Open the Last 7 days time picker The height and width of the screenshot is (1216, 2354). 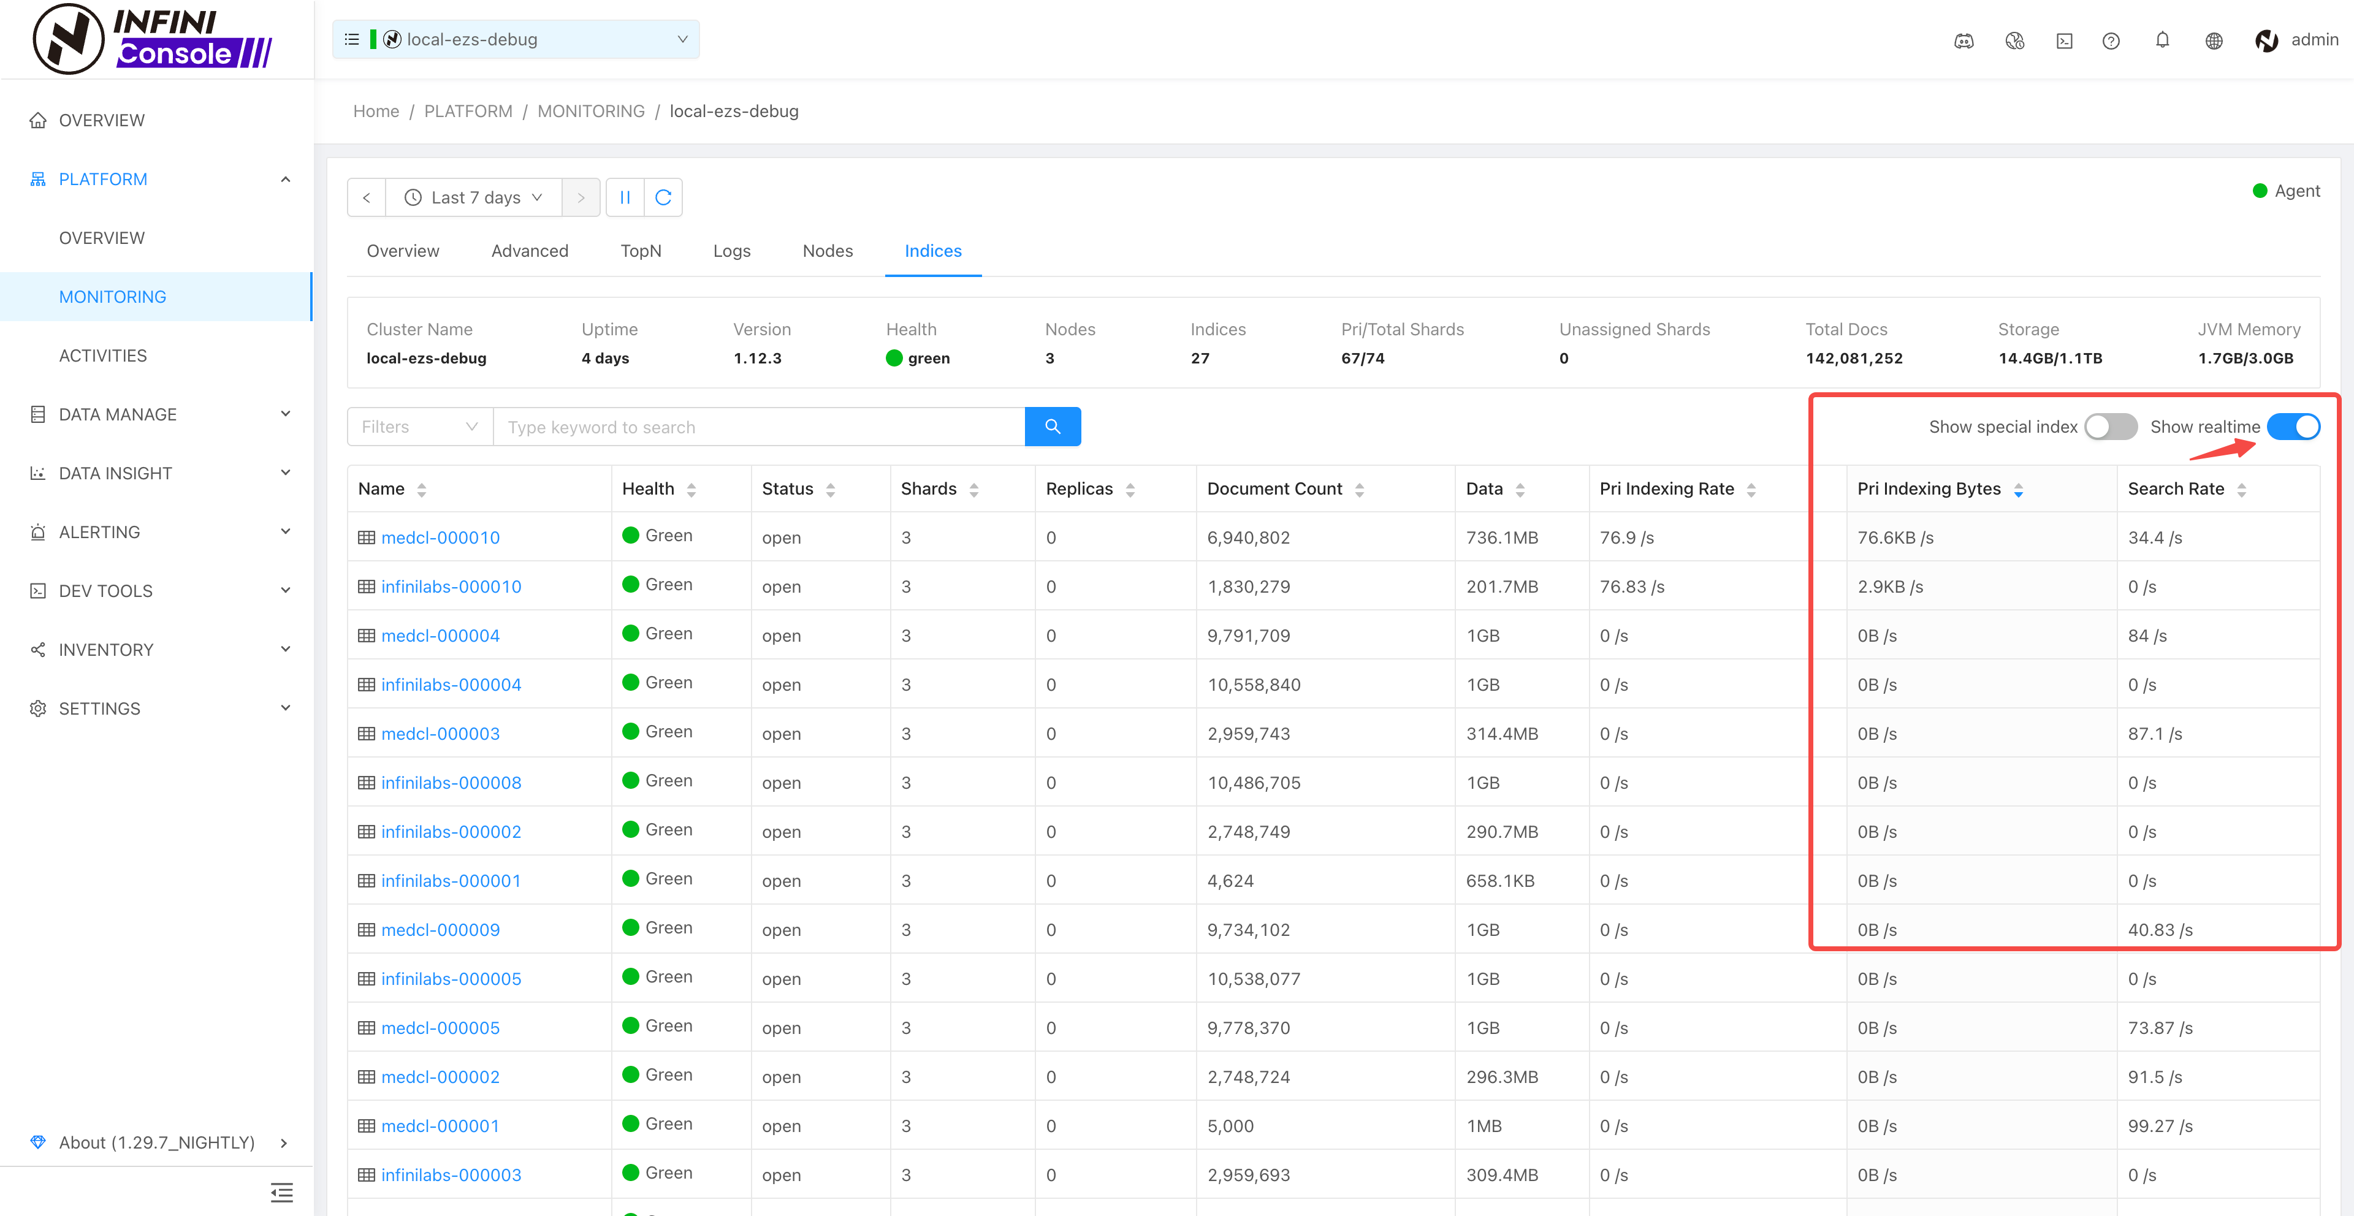[473, 197]
